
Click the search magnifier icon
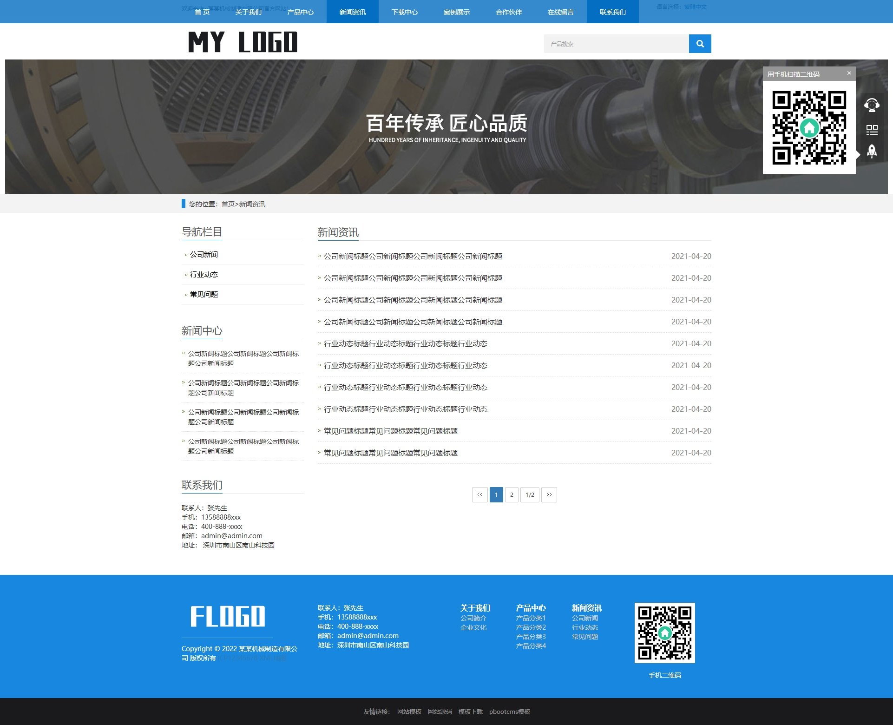(x=700, y=43)
